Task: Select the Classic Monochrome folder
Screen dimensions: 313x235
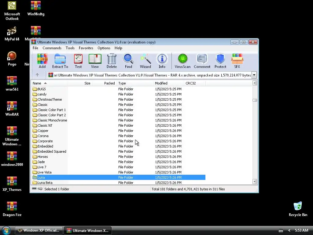Action: [50, 120]
